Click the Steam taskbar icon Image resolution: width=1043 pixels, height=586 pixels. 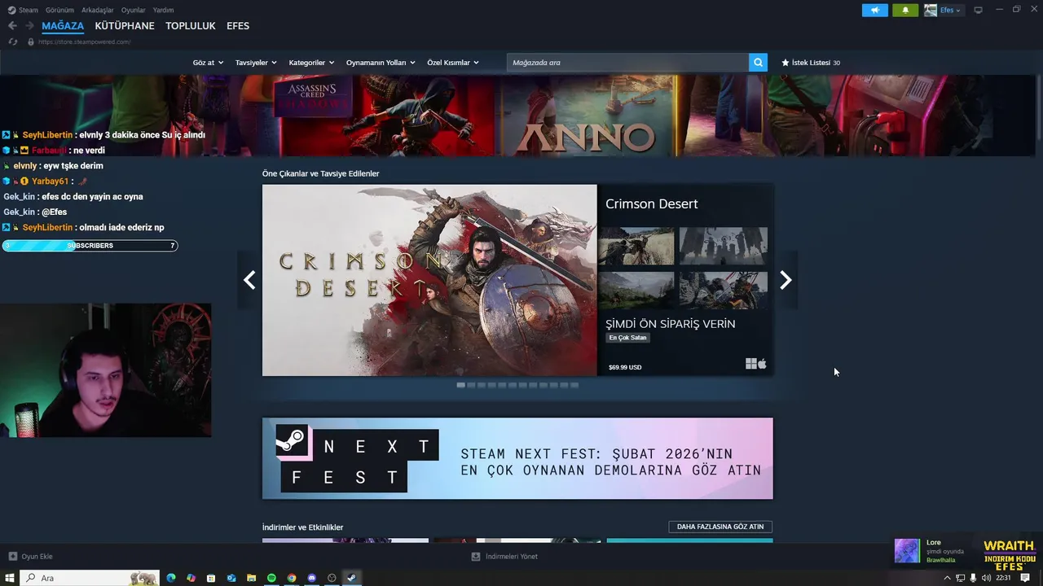[x=352, y=578]
